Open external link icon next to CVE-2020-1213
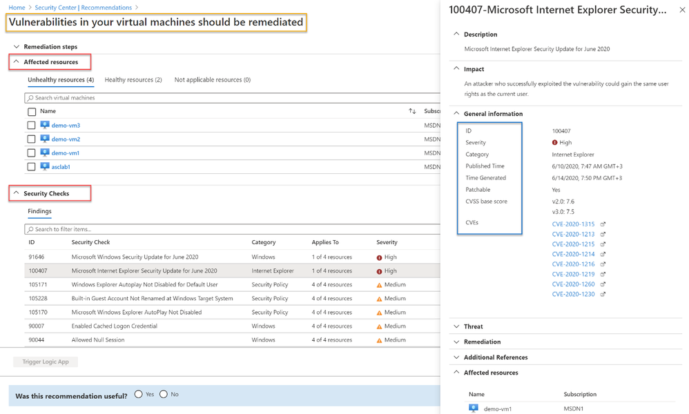The image size is (689, 414). pyautogui.click(x=603, y=234)
